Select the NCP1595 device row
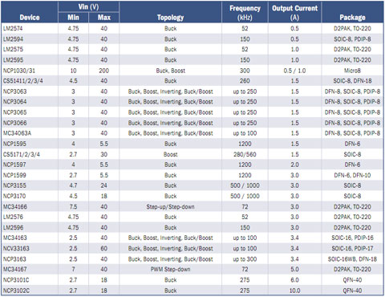 pyautogui.click(x=192, y=144)
